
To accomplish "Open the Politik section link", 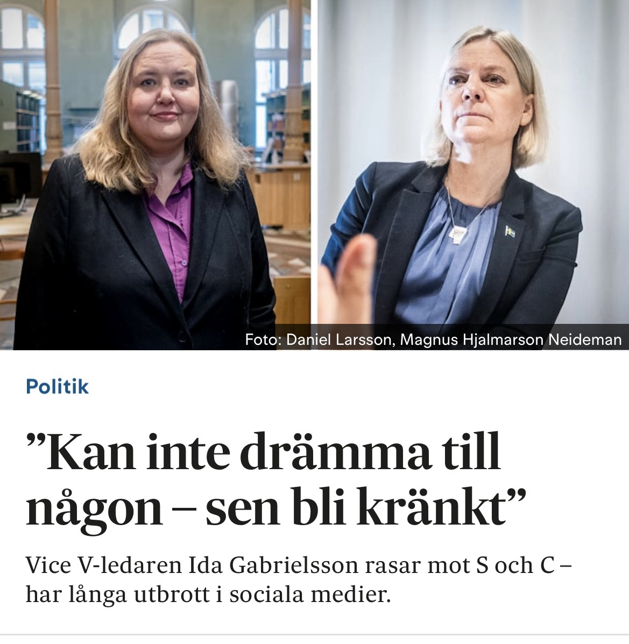I will tap(57, 387).
